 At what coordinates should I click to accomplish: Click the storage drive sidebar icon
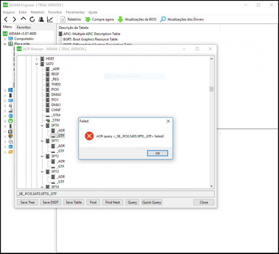[x=10, y=110]
